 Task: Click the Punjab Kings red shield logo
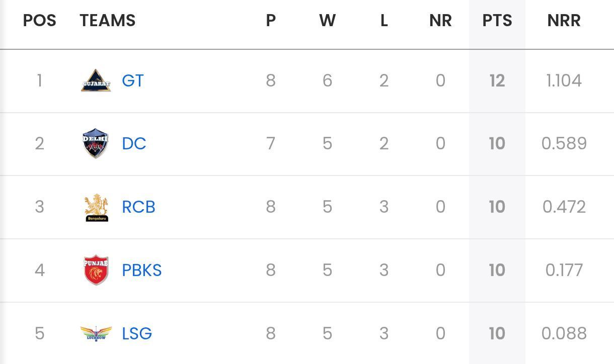coord(96,270)
